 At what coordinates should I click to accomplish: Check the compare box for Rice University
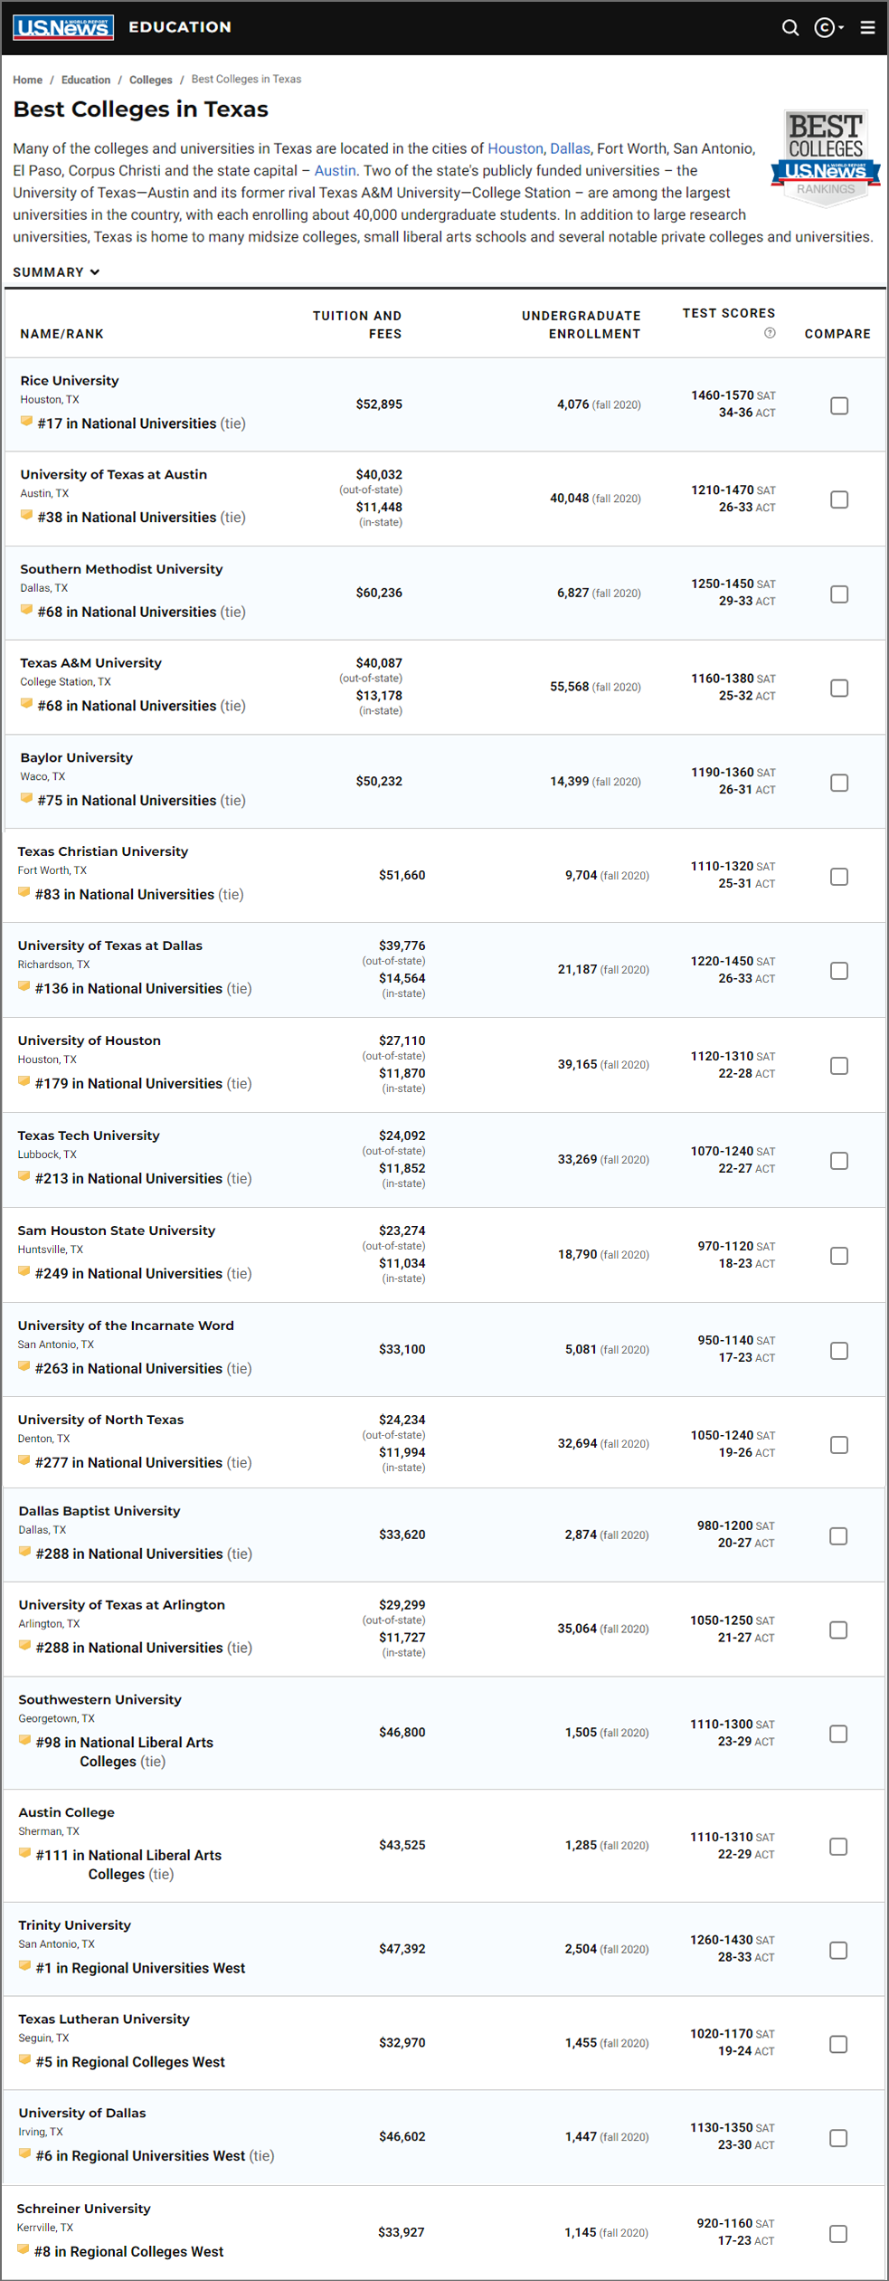[839, 406]
